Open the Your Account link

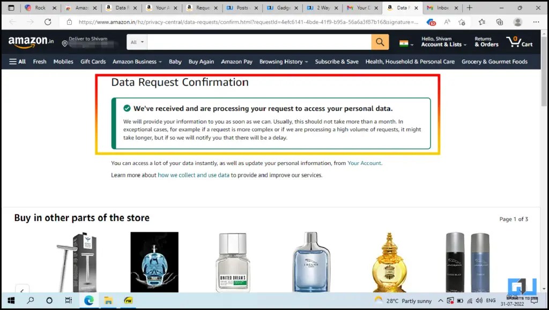click(x=365, y=163)
